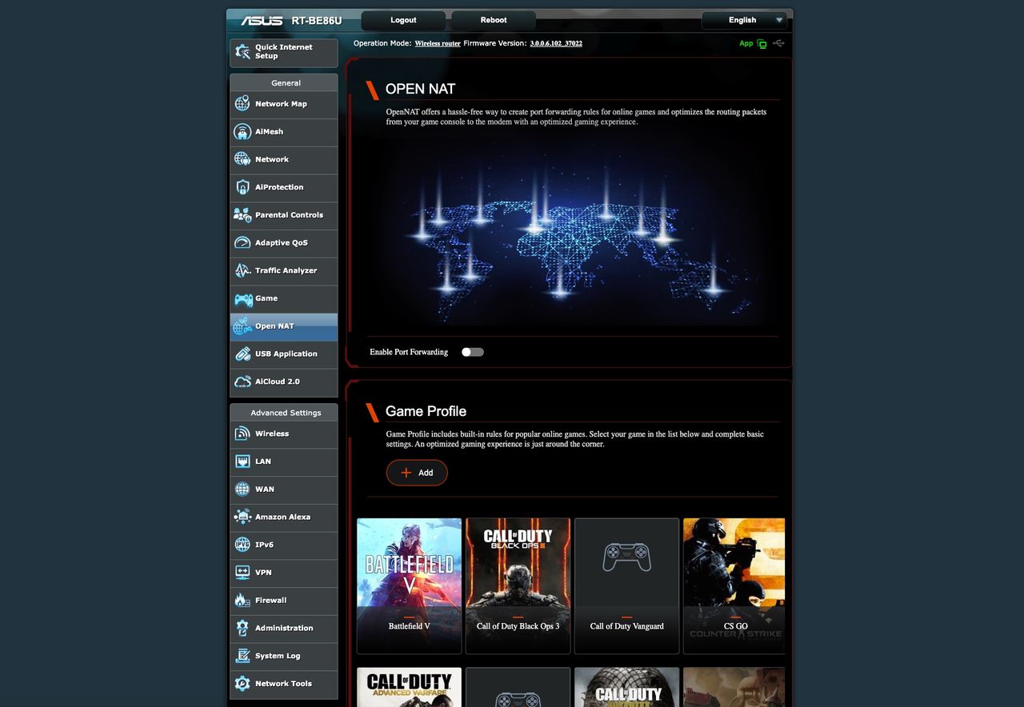
Task: Click the Parental Controls people icon
Action: click(x=242, y=215)
